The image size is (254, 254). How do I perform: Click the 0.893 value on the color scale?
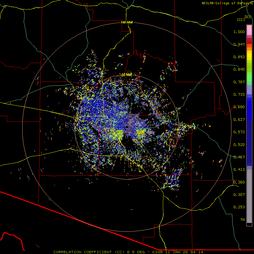[239, 57]
